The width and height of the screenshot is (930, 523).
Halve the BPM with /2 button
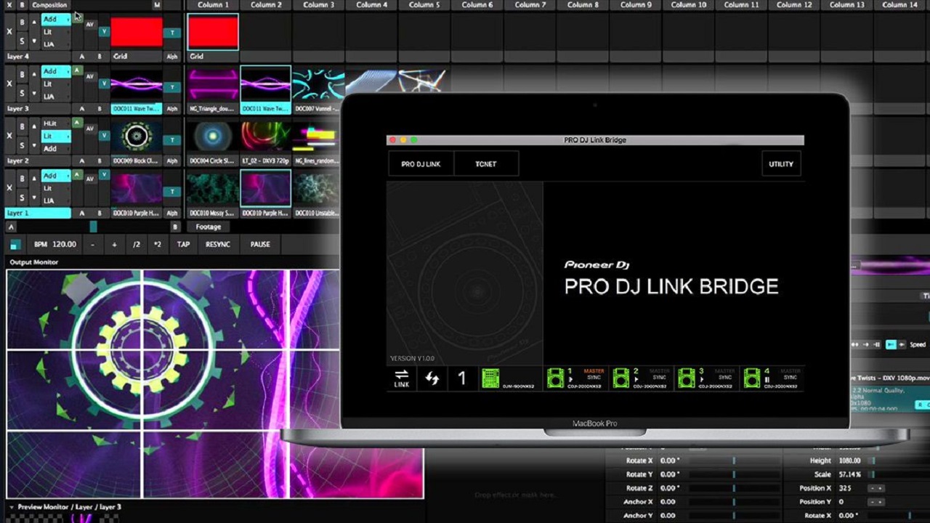(x=136, y=245)
